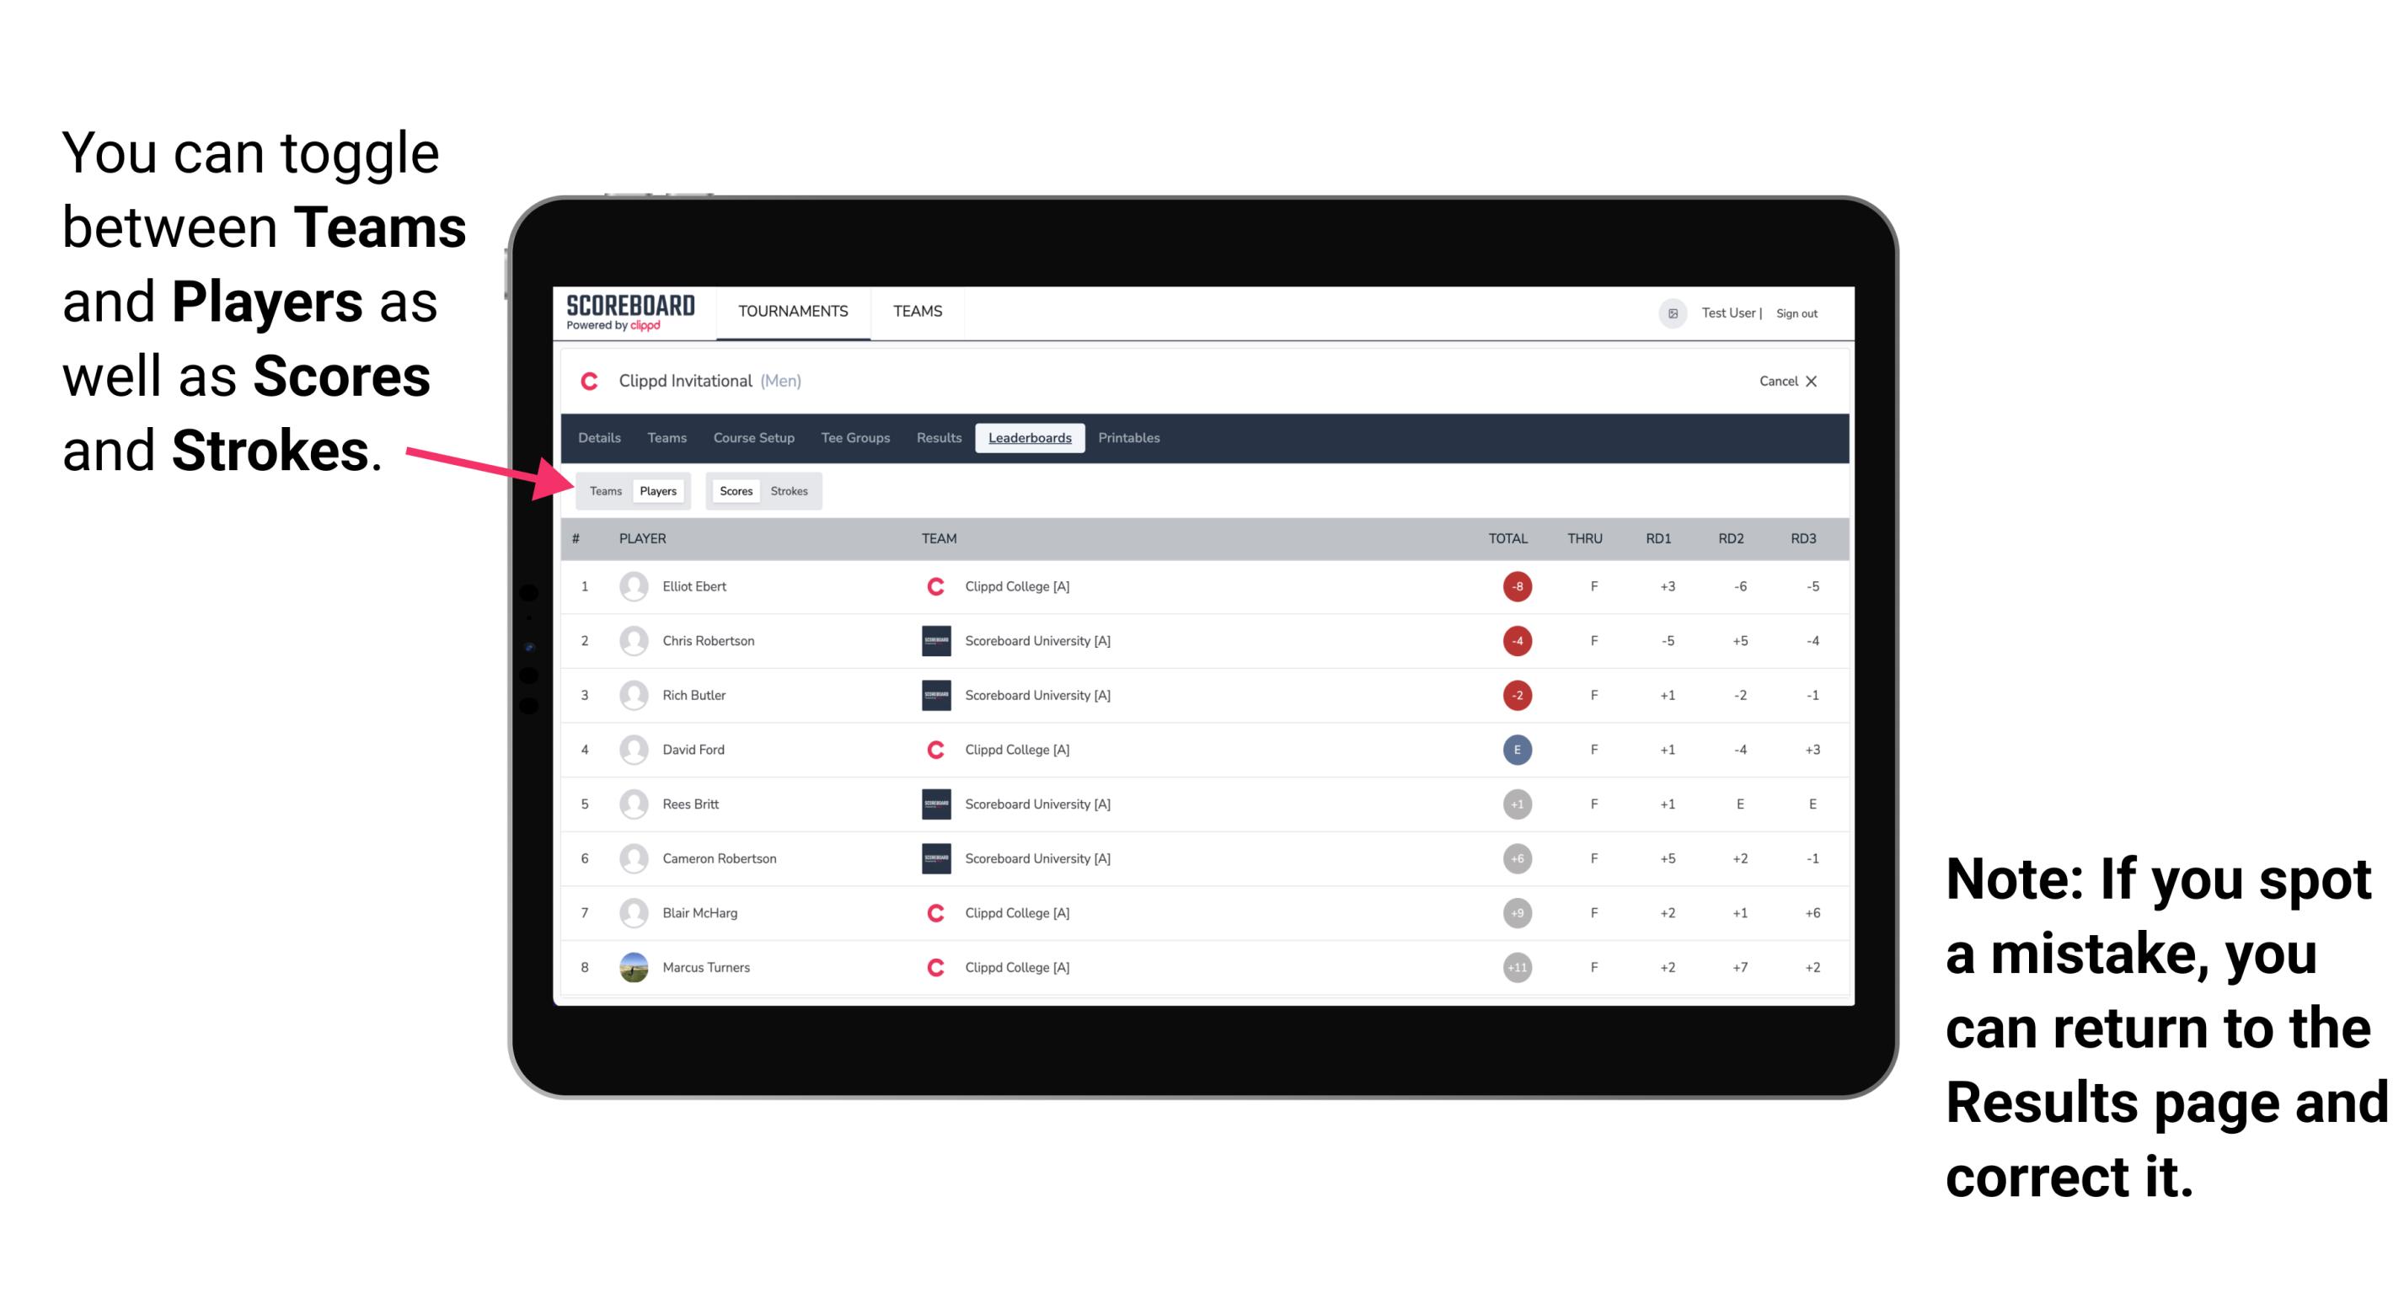Click the Clippd Scoreboard logo icon
Image resolution: width=2404 pixels, height=1293 pixels.
(x=624, y=313)
